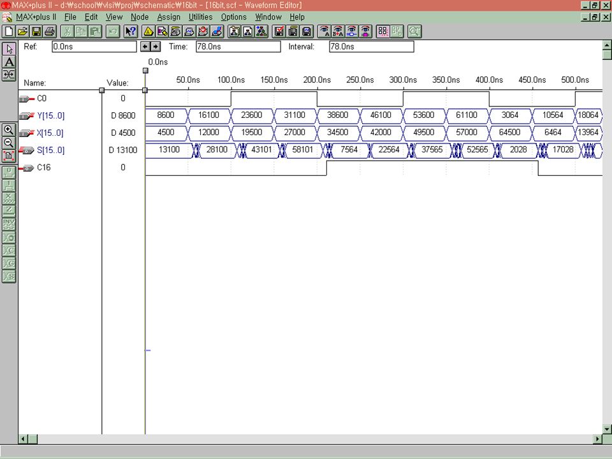Open the View menu
Image resolution: width=612 pixels, height=459 pixels.
(114, 17)
